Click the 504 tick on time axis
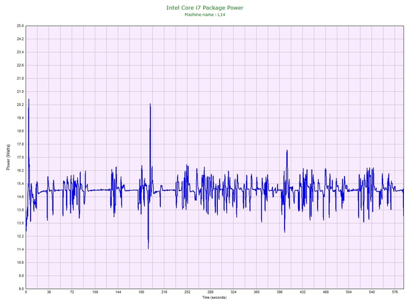Screen dimensions: 410x308 [349, 292]
